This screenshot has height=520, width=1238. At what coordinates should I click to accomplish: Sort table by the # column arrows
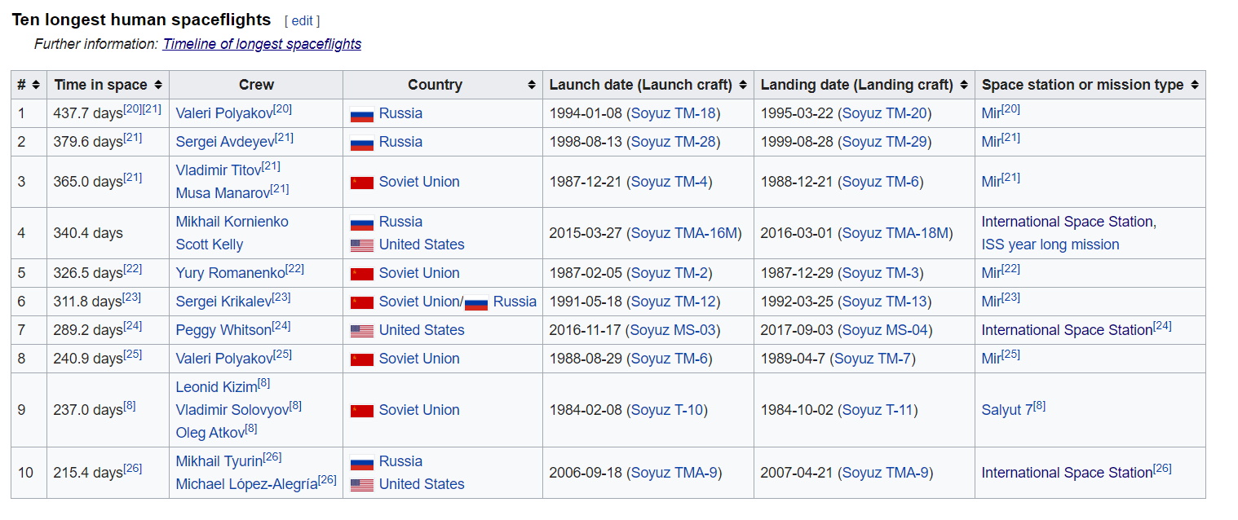(34, 85)
